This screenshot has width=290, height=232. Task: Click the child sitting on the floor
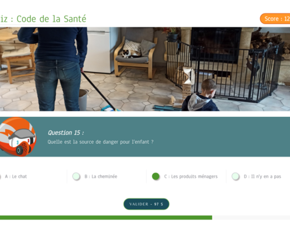(x=201, y=96)
